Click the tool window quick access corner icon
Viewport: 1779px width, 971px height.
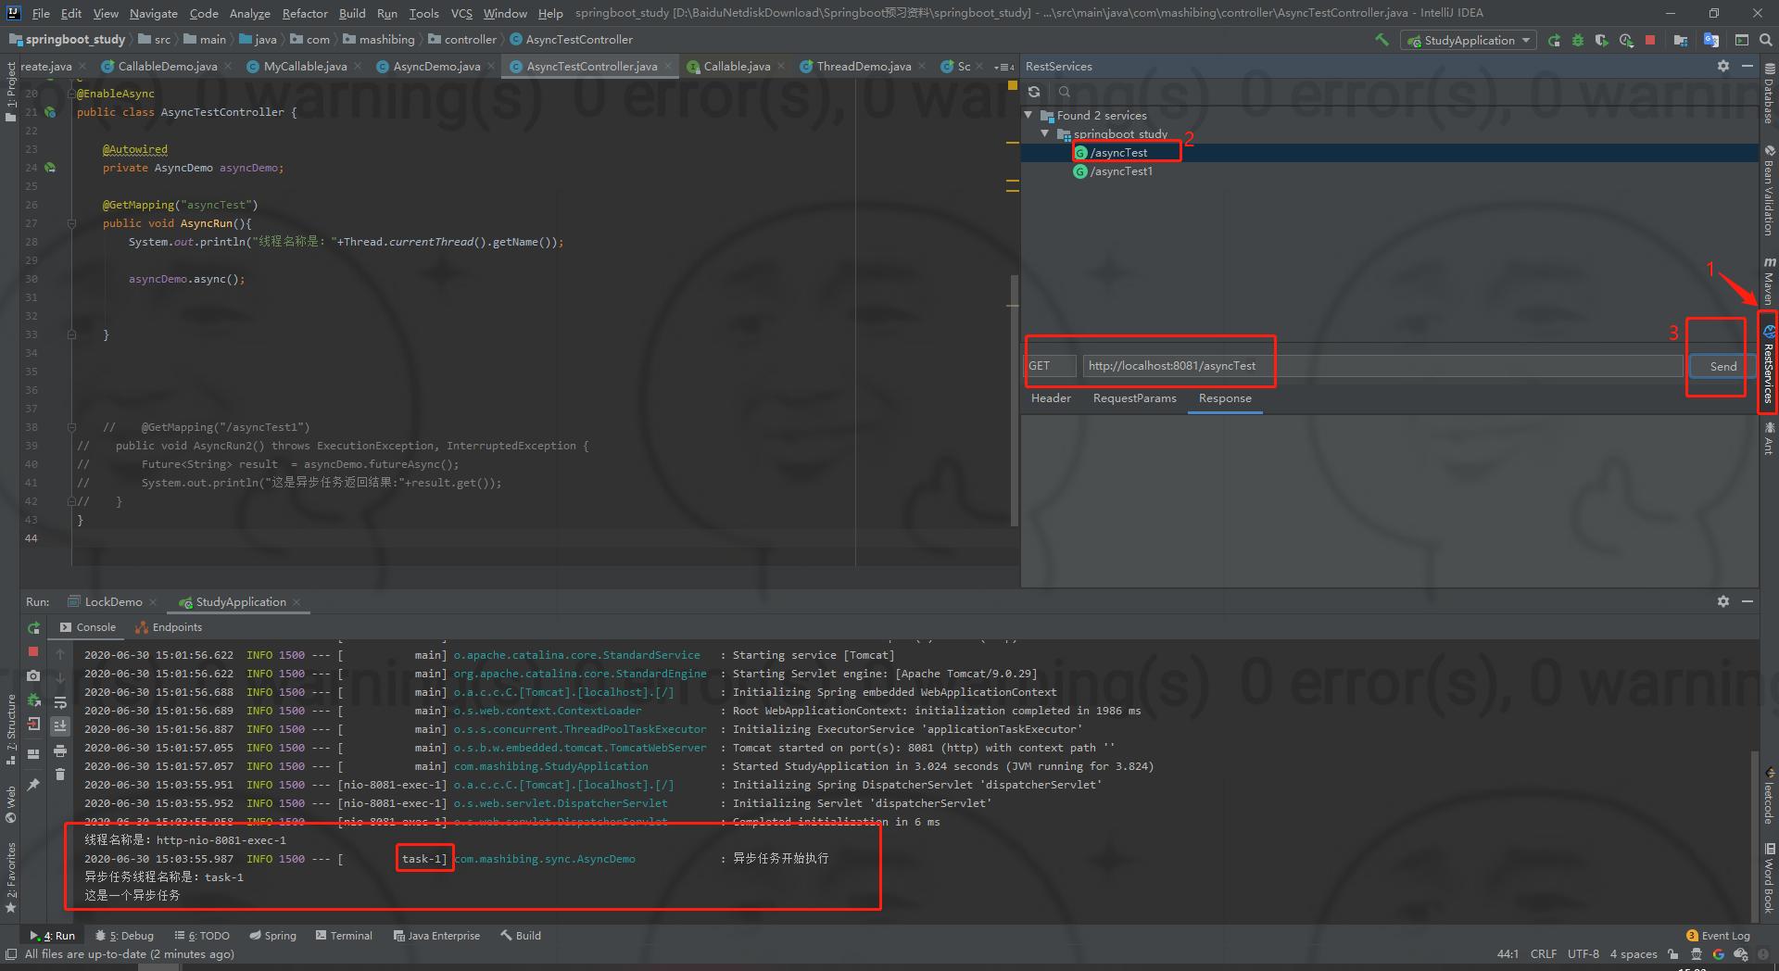(11, 954)
